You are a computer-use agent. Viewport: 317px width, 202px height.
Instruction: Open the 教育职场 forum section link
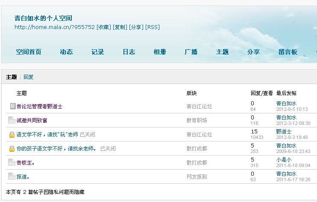[197, 121]
